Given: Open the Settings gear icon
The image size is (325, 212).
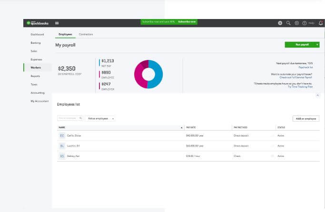Looking at the screenshot, I should pos(296,23).
